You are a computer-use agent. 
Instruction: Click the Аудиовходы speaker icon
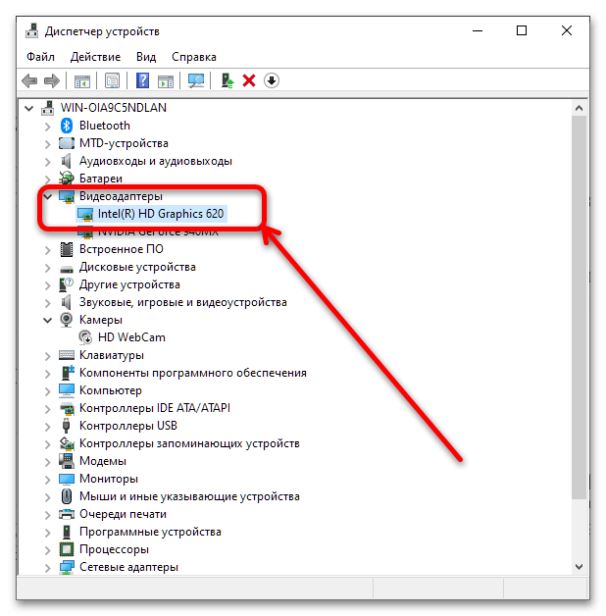66,161
